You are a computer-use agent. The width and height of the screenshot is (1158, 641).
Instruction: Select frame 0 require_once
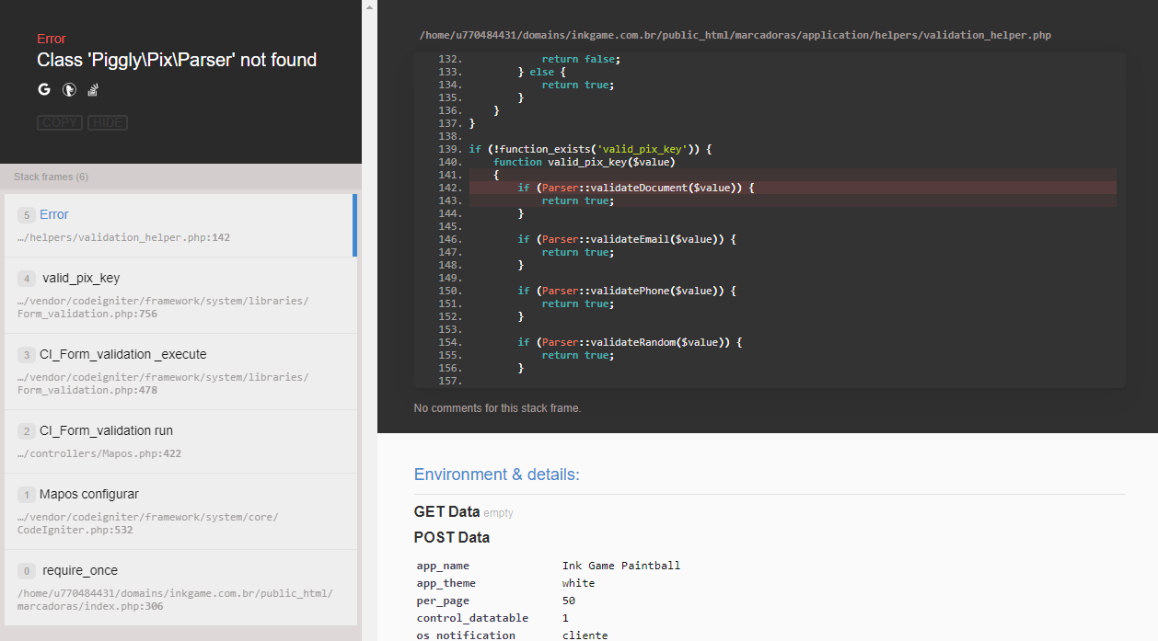(180, 588)
